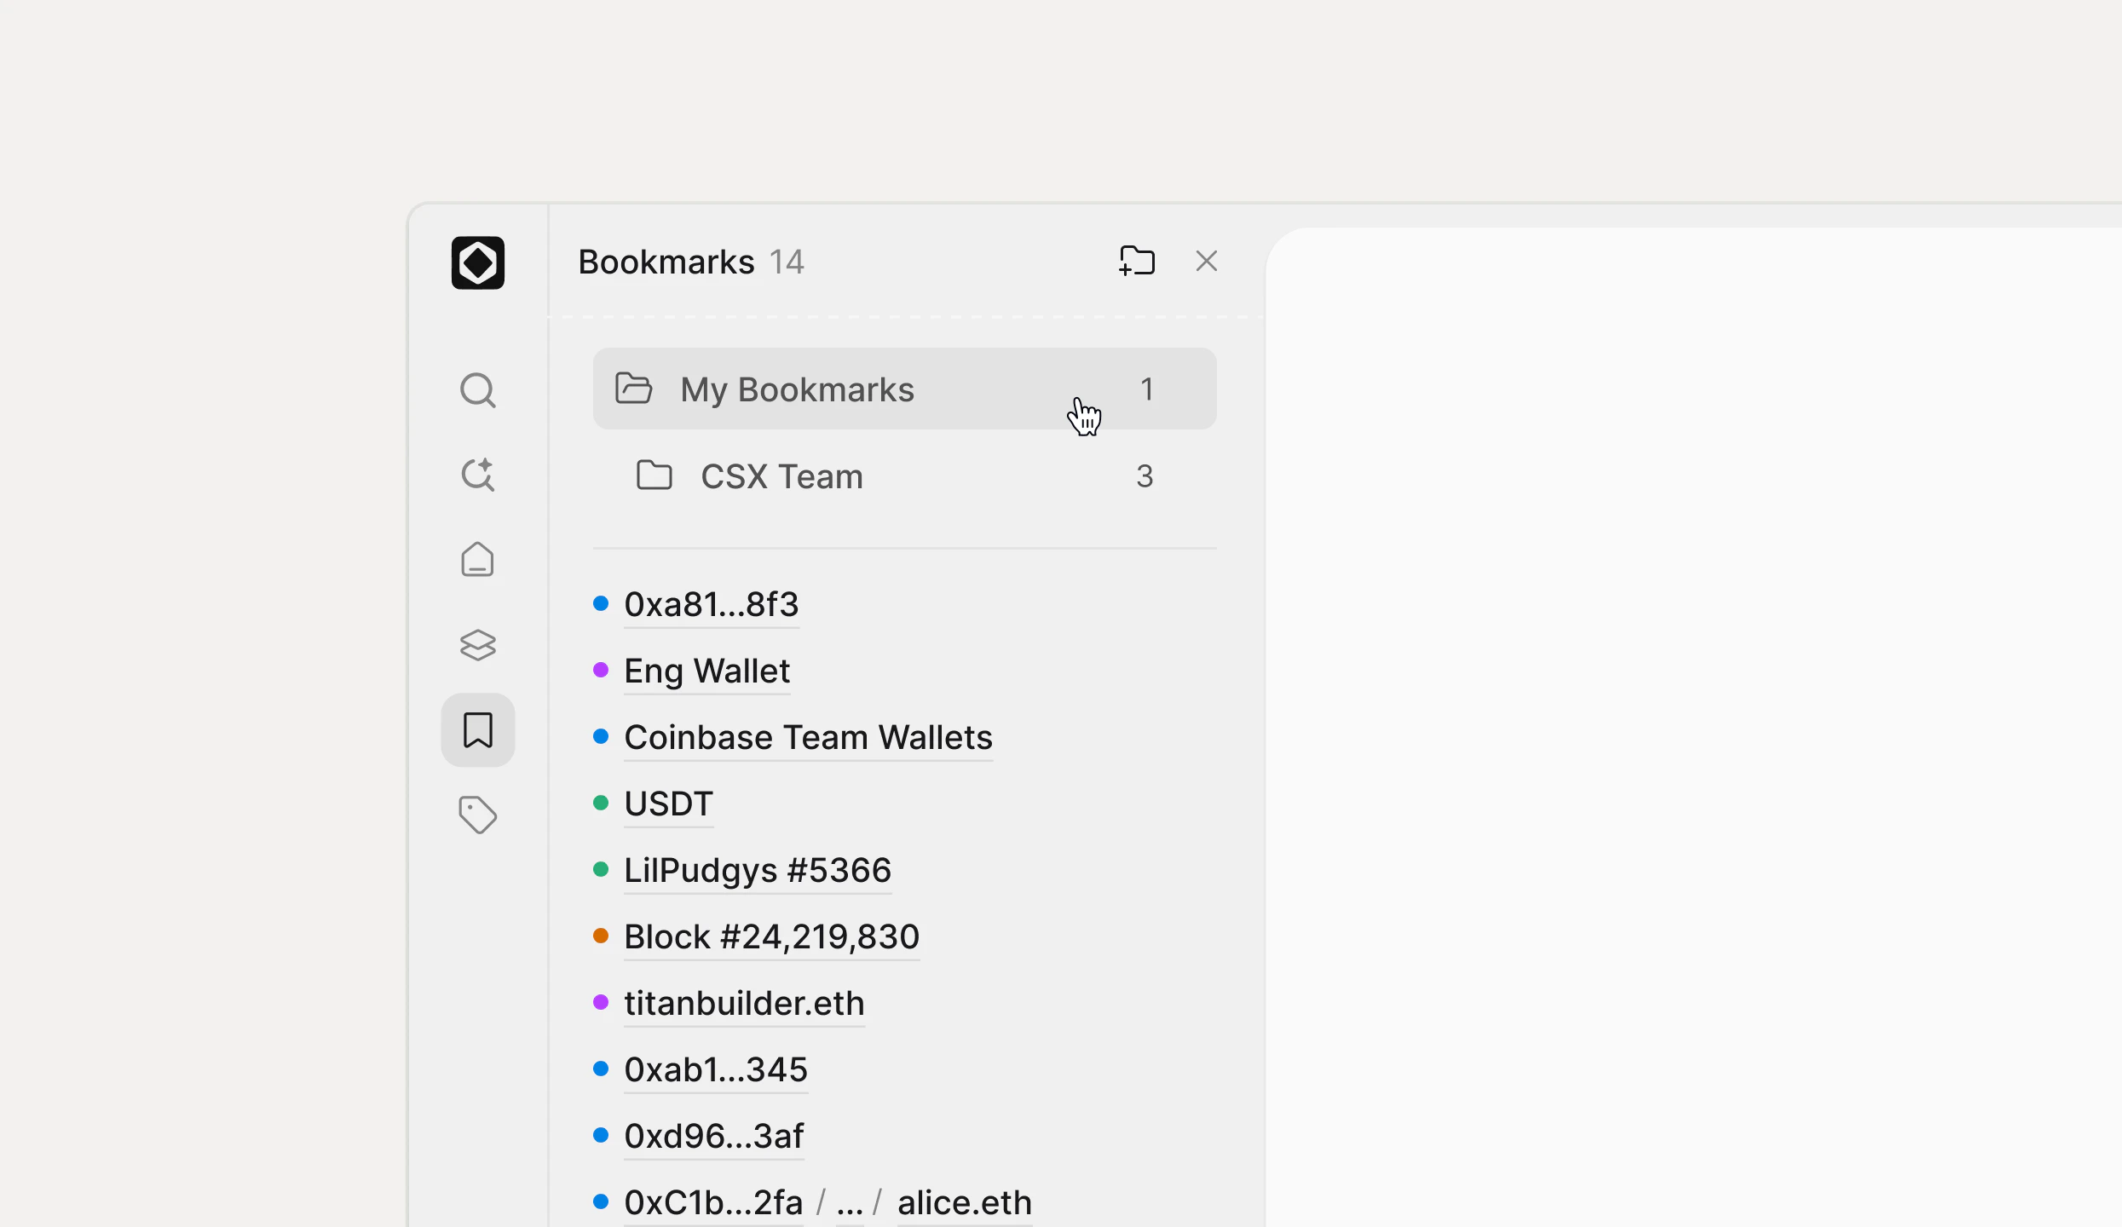Open the Block #24,219,830 bookmark
Image resolution: width=2122 pixels, height=1227 pixels.
click(x=771, y=936)
